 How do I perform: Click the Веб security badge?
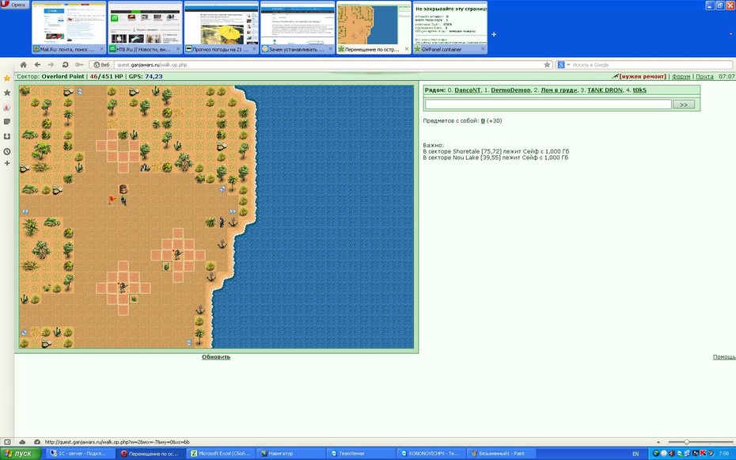pos(101,65)
